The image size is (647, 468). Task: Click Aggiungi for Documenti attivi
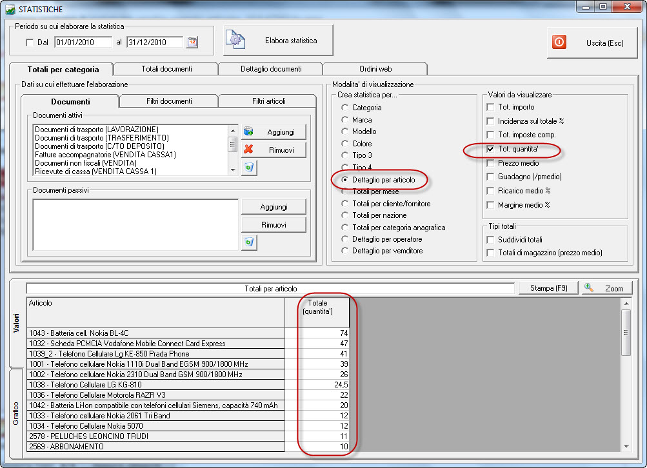pyautogui.click(x=274, y=132)
